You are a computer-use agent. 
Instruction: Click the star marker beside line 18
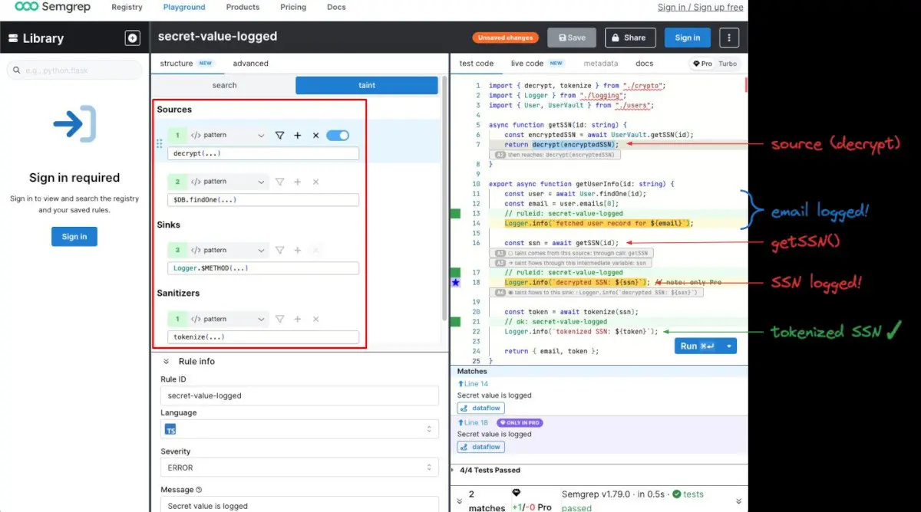click(x=455, y=282)
